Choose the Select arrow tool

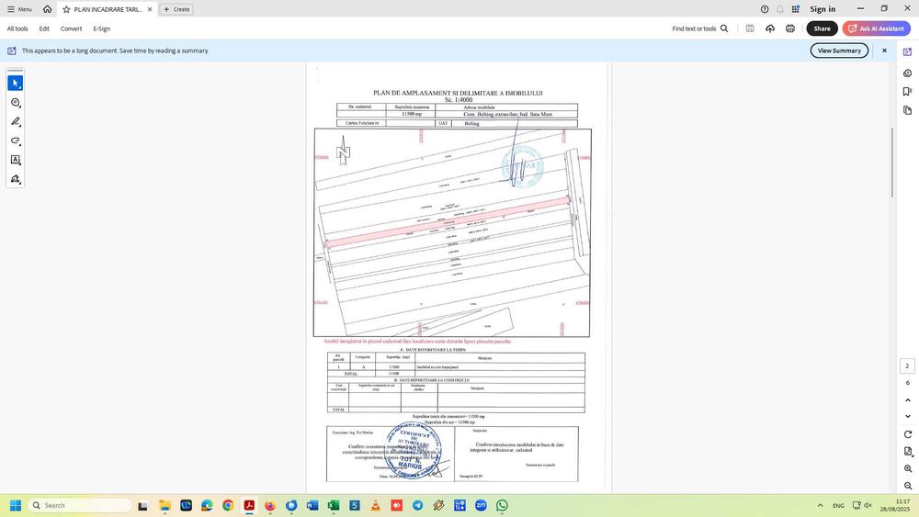(x=16, y=84)
